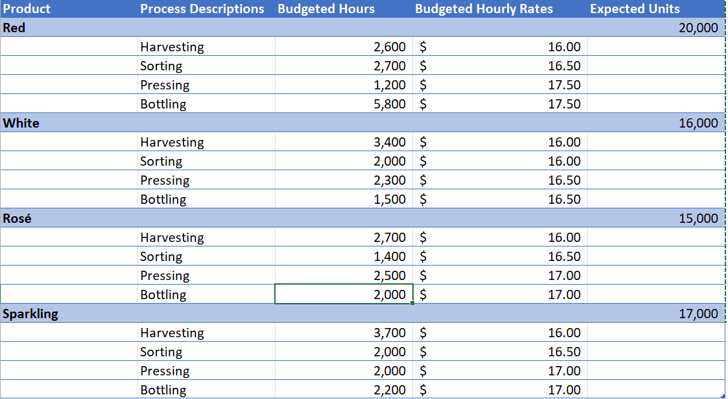The width and height of the screenshot is (728, 399).
Task: Select the Expected Units column header
Action: pos(634,9)
